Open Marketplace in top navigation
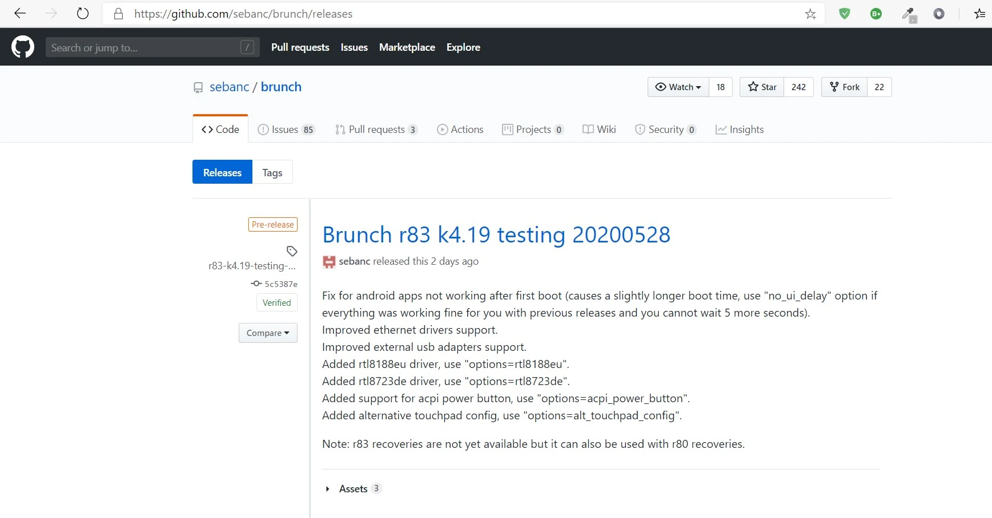 tap(407, 47)
